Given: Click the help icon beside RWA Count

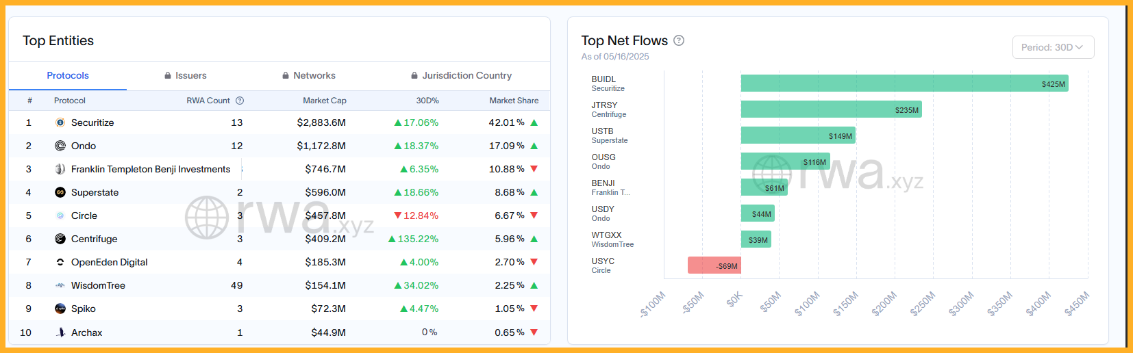Looking at the screenshot, I should point(240,101).
